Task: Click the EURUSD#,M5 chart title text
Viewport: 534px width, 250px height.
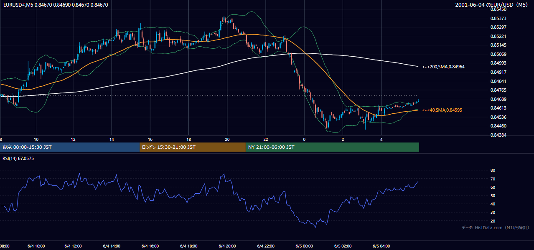Action: pyautogui.click(x=55, y=5)
